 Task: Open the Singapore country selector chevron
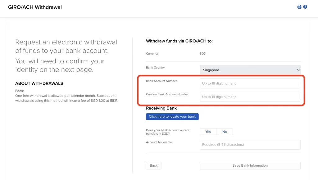(297, 70)
